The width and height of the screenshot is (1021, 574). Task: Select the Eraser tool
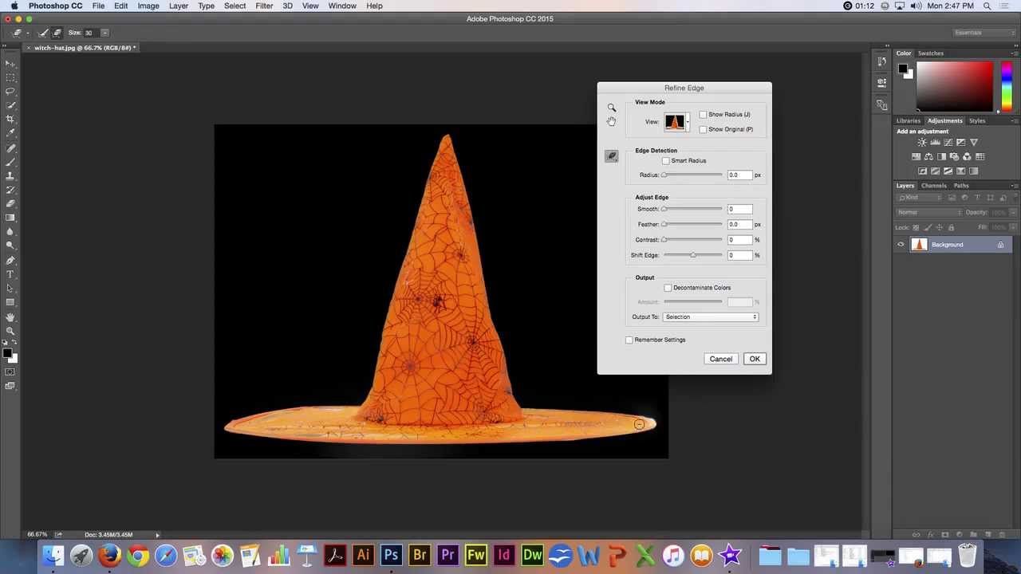10,203
